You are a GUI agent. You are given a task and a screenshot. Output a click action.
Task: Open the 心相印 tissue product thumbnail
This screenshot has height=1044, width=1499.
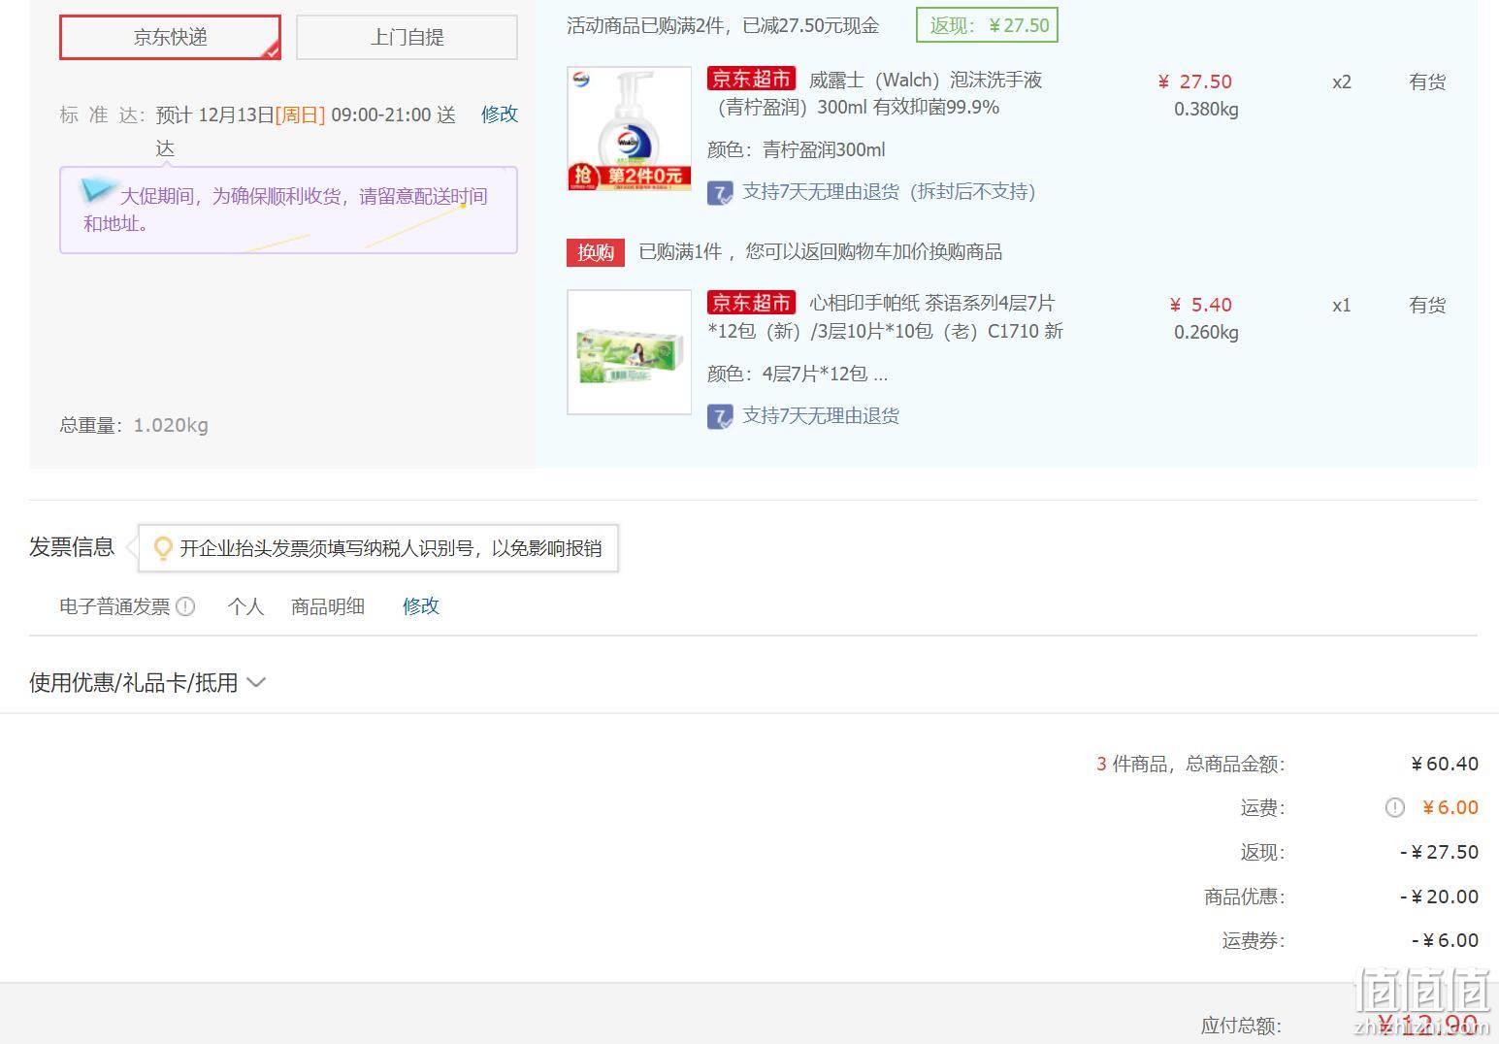pos(629,352)
